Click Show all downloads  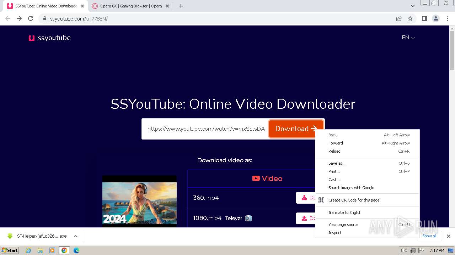point(429,236)
